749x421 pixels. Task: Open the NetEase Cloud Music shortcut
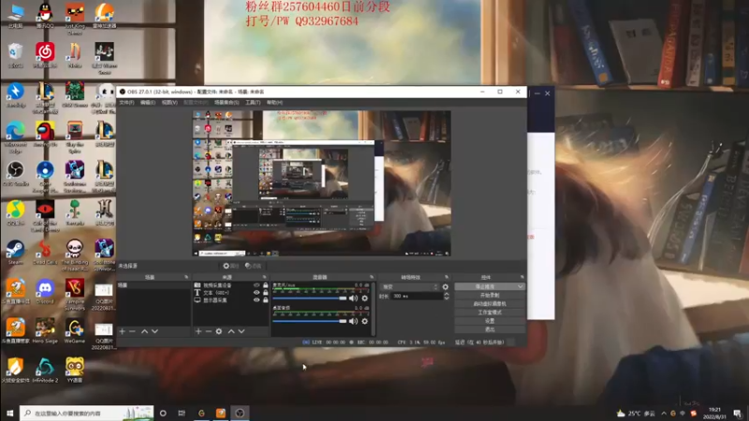coord(45,55)
